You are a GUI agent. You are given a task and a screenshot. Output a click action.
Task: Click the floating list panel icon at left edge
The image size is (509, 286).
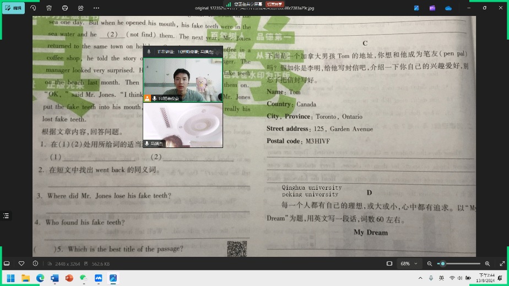(6, 216)
